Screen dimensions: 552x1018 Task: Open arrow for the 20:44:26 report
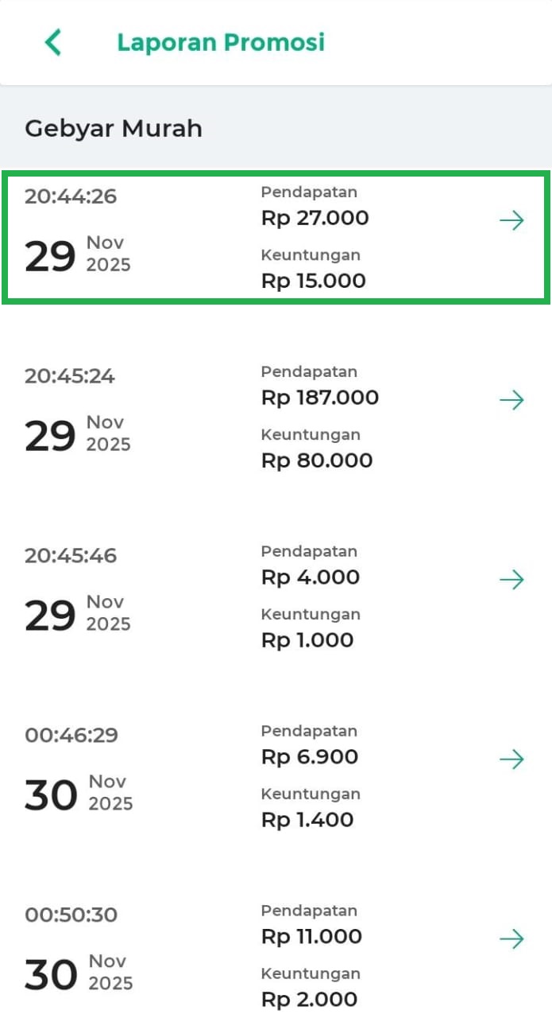tap(511, 220)
